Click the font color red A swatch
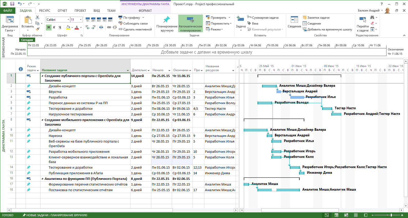 tap(76, 27)
